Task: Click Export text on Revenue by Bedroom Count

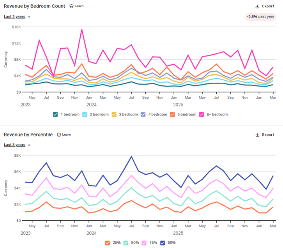Action: click(268, 6)
